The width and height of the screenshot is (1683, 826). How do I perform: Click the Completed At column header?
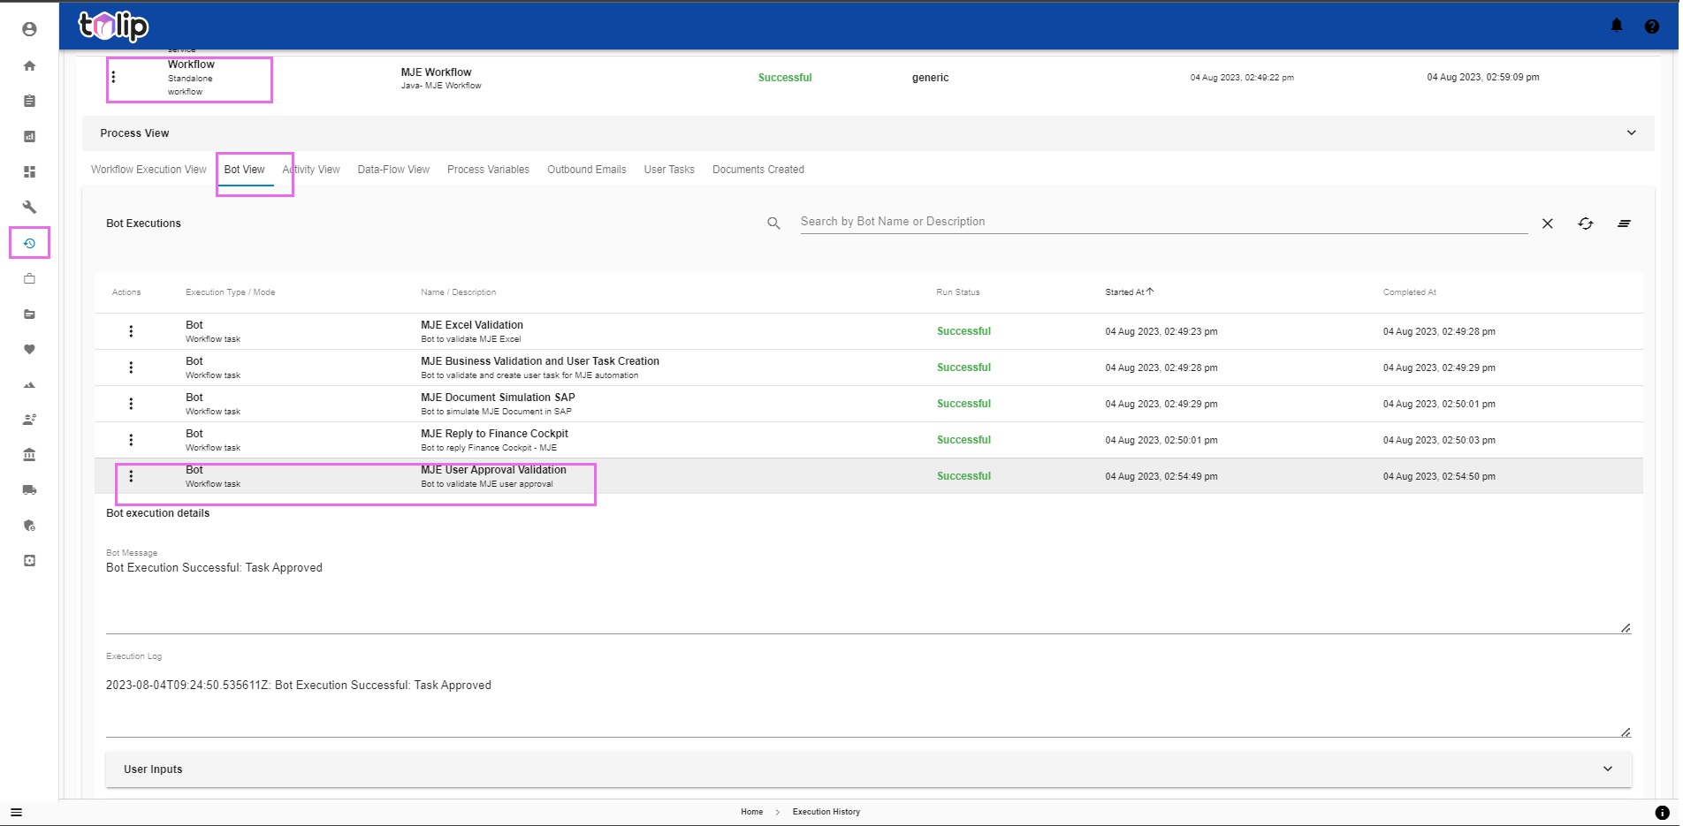click(x=1410, y=292)
